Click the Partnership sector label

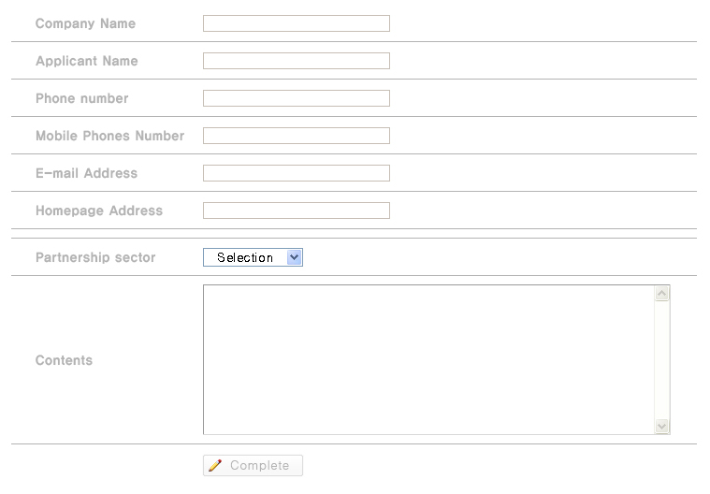coord(95,257)
